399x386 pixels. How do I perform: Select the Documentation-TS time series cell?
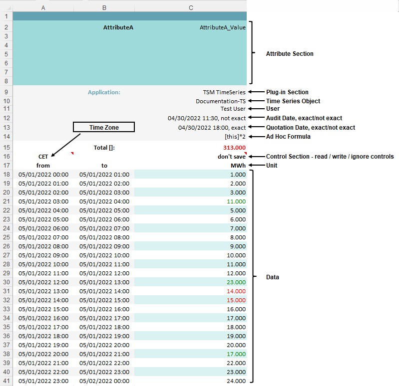pyautogui.click(x=220, y=101)
